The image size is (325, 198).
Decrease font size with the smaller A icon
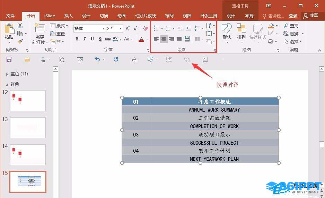pyautogui.click(x=135, y=29)
